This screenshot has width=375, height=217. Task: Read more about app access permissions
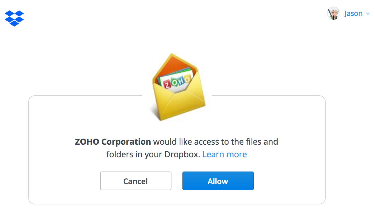pos(225,155)
